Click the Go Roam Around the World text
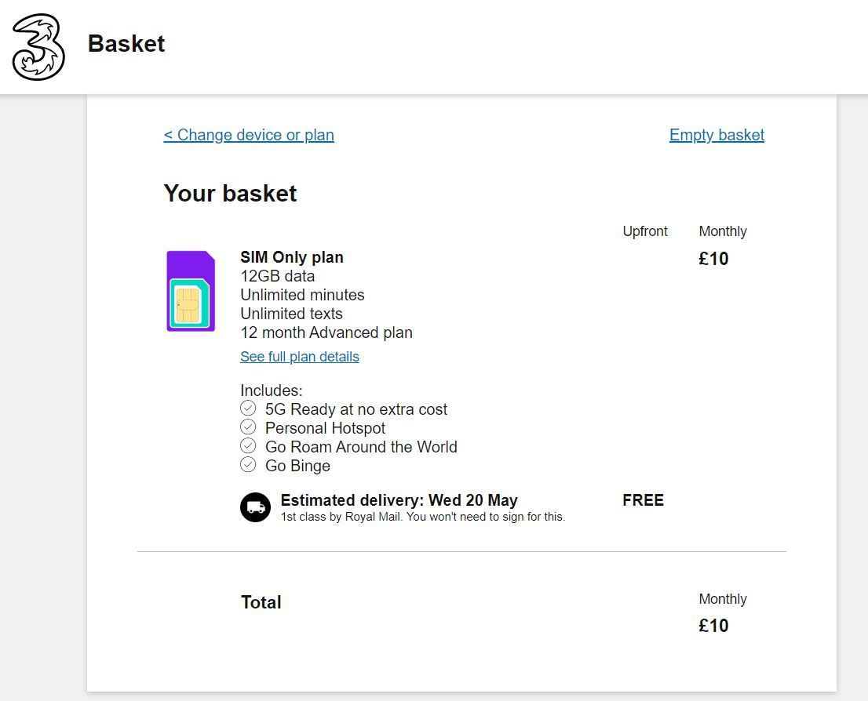 click(361, 446)
